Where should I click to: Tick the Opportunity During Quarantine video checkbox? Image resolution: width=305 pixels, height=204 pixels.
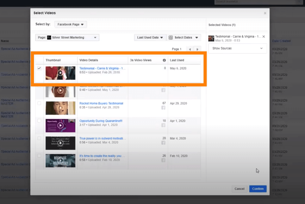39,121
